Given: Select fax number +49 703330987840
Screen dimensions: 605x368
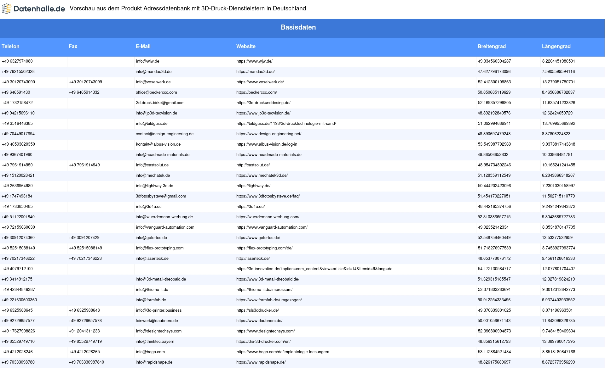Looking at the screenshot, I should 86,362.
